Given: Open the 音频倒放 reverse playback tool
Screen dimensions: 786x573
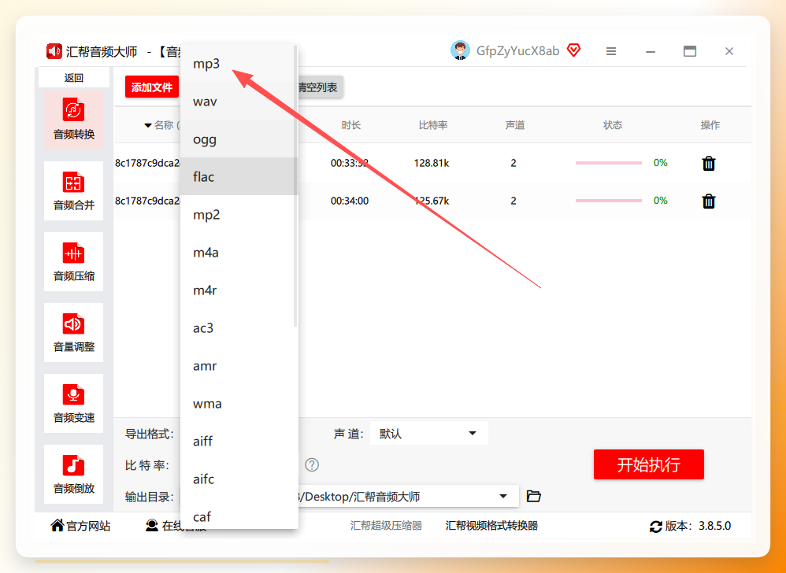Looking at the screenshot, I should [x=74, y=474].
